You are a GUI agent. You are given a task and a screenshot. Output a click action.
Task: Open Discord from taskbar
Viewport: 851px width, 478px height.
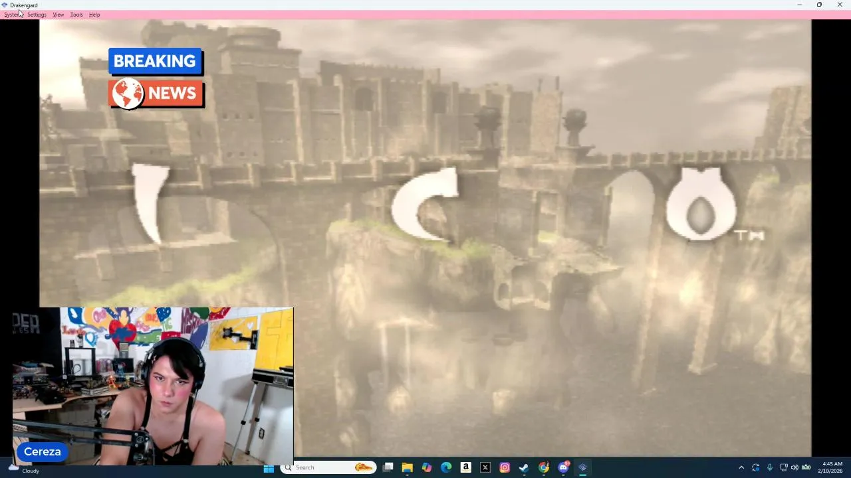[564, 467]
